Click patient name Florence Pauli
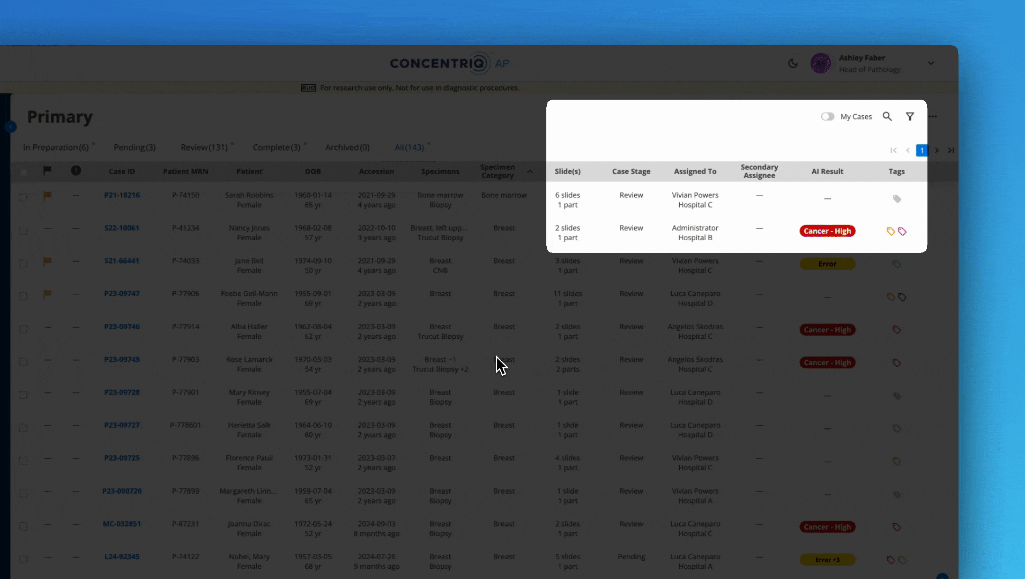 pos(249,458)
